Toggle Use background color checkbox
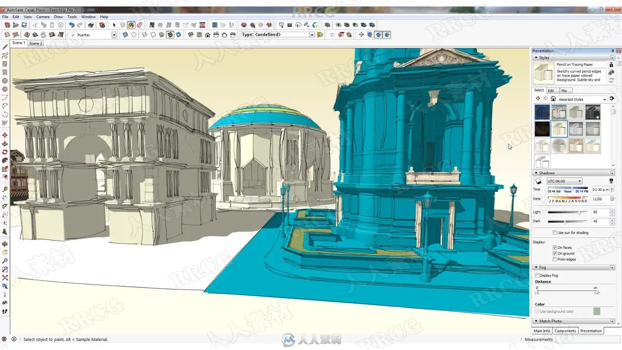The image size is (622, 350). (x=537, y=311)
